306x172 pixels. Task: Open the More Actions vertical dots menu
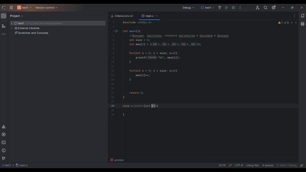click(x=240, y=8)
